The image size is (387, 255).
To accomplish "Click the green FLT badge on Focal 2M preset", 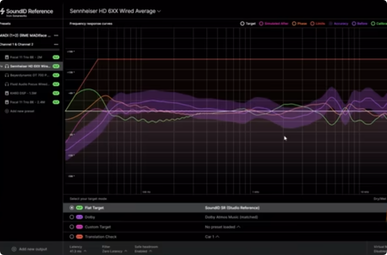I will click(56, 57).
